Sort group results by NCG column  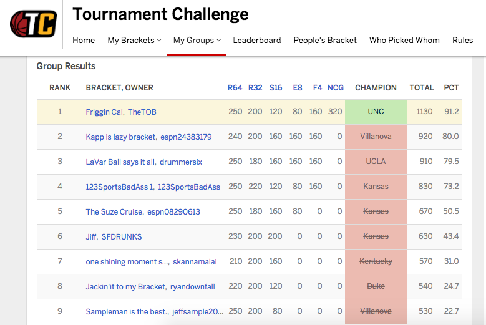pos(336,88)
